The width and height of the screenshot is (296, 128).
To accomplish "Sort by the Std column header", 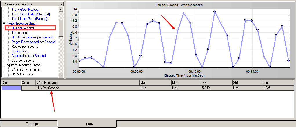I will (247, 83).
